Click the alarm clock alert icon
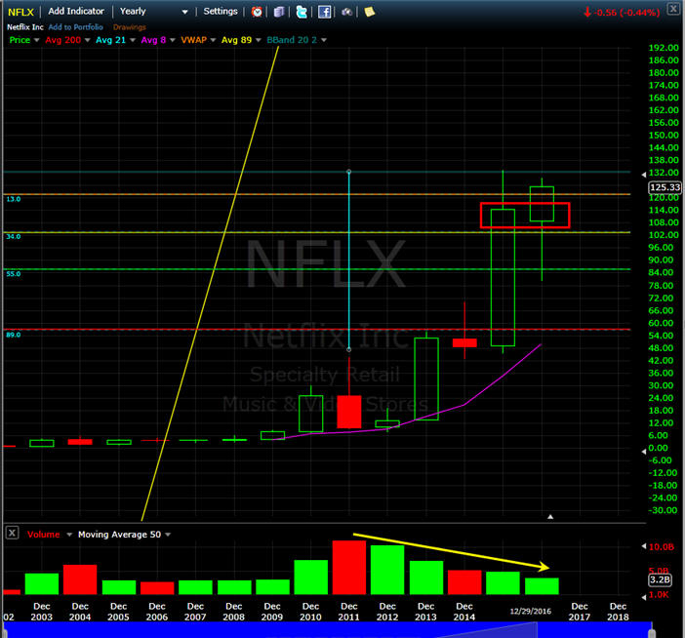Image resolution: width=685 pixels, height=638 pixels. [x=257, y=12]
